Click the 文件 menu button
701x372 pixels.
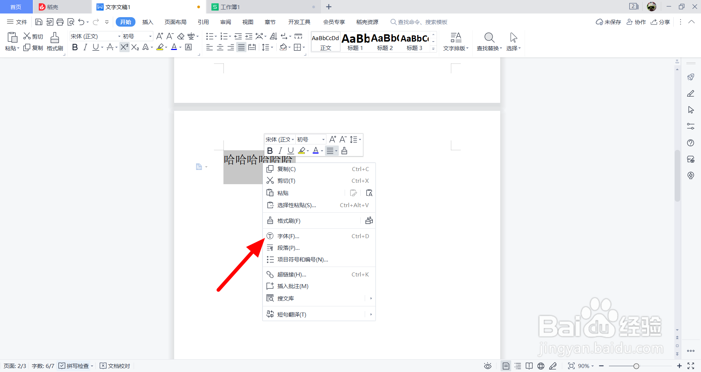(x=17, y=22)
